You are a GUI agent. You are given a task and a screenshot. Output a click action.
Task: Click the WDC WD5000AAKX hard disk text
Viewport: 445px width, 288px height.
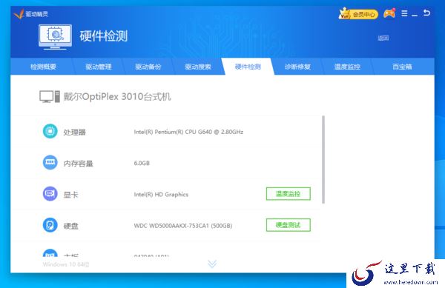coord(183,226)
